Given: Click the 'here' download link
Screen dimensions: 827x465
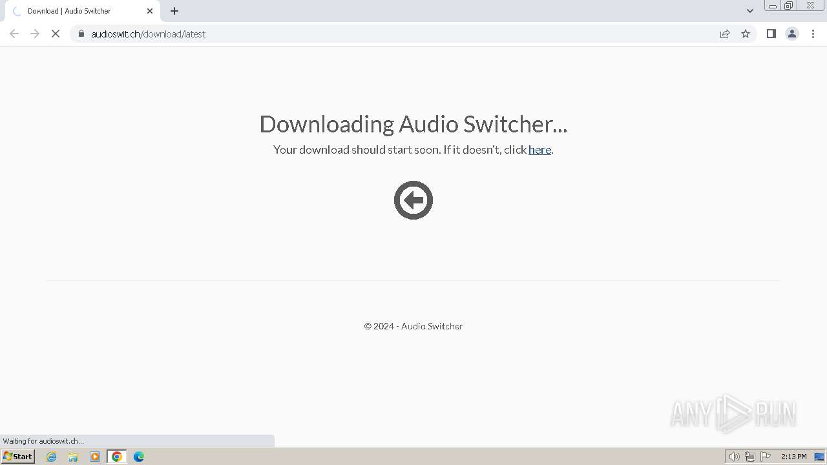Looking at the screenshot, I should click(539, 150).
